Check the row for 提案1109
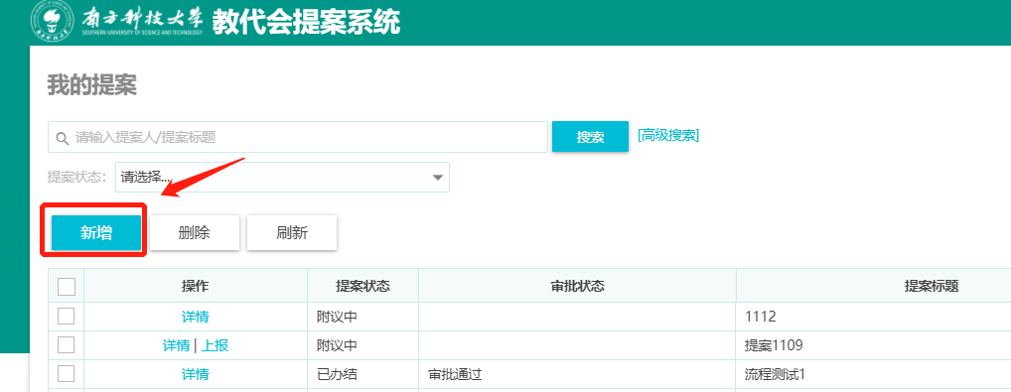Screen dimensions: 1011x392 [66, 345]
